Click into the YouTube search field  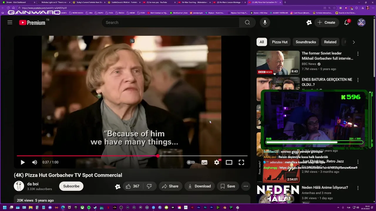click(x=170, y=23)
